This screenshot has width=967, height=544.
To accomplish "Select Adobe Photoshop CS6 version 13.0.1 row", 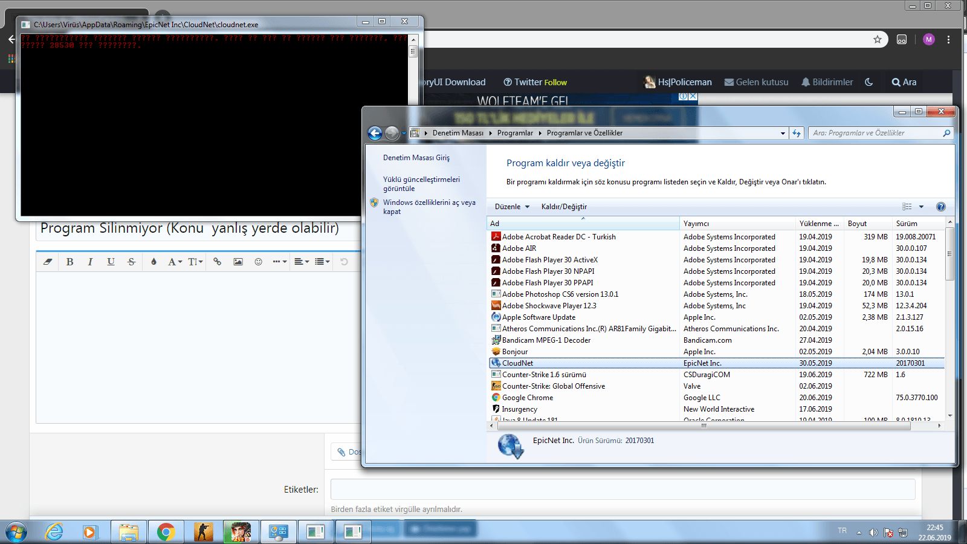I will 716,294.
